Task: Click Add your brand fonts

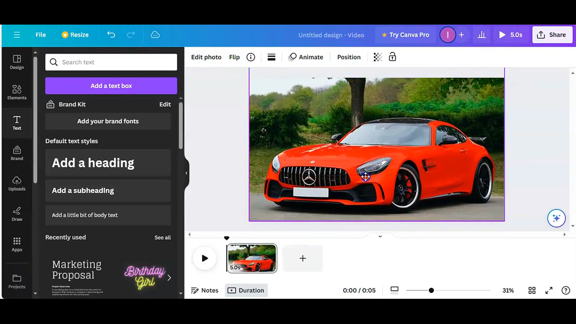Action: [108, 121]
